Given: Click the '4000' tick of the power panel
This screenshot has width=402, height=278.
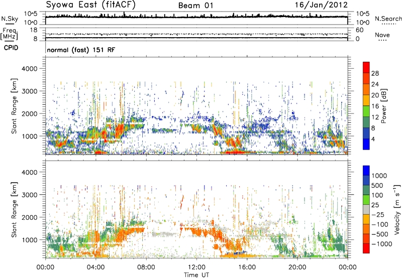Looking at the screenshot, I should point(29,69).
